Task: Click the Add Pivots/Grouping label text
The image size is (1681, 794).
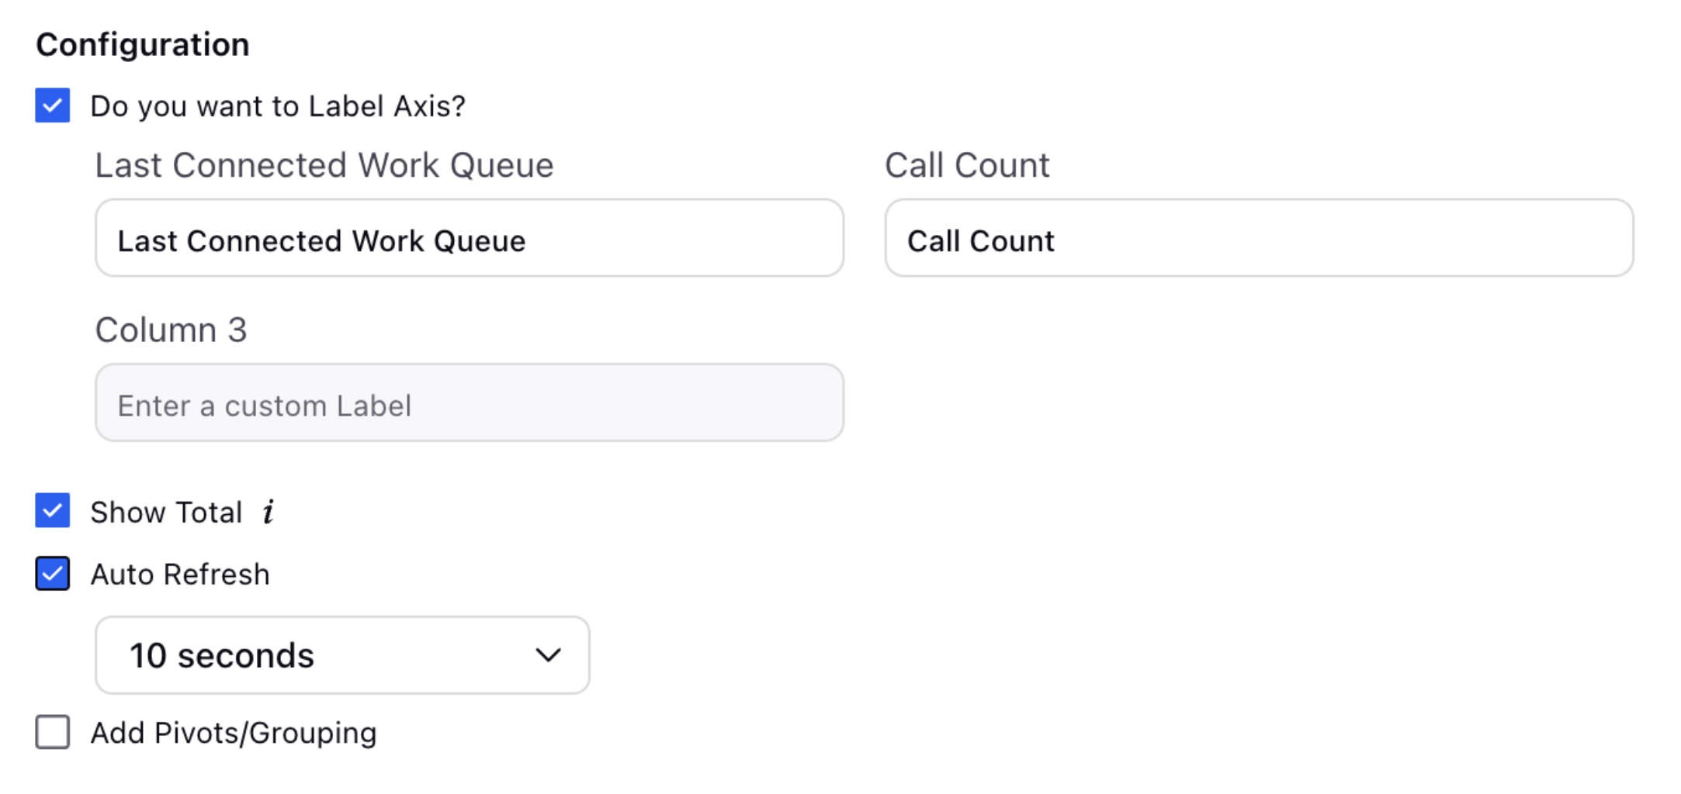Action: (x=234, y=733)
